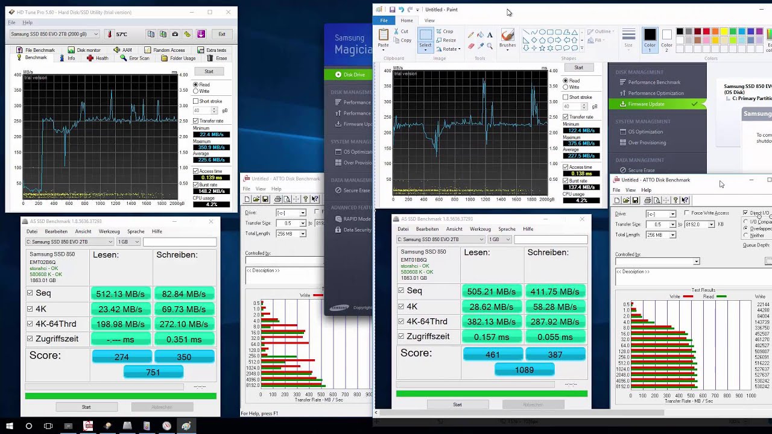Open the Help menu in HD Tune Pro
This screenshot has width=772, height=434.
pyautogui.click(x=28, y=23)
